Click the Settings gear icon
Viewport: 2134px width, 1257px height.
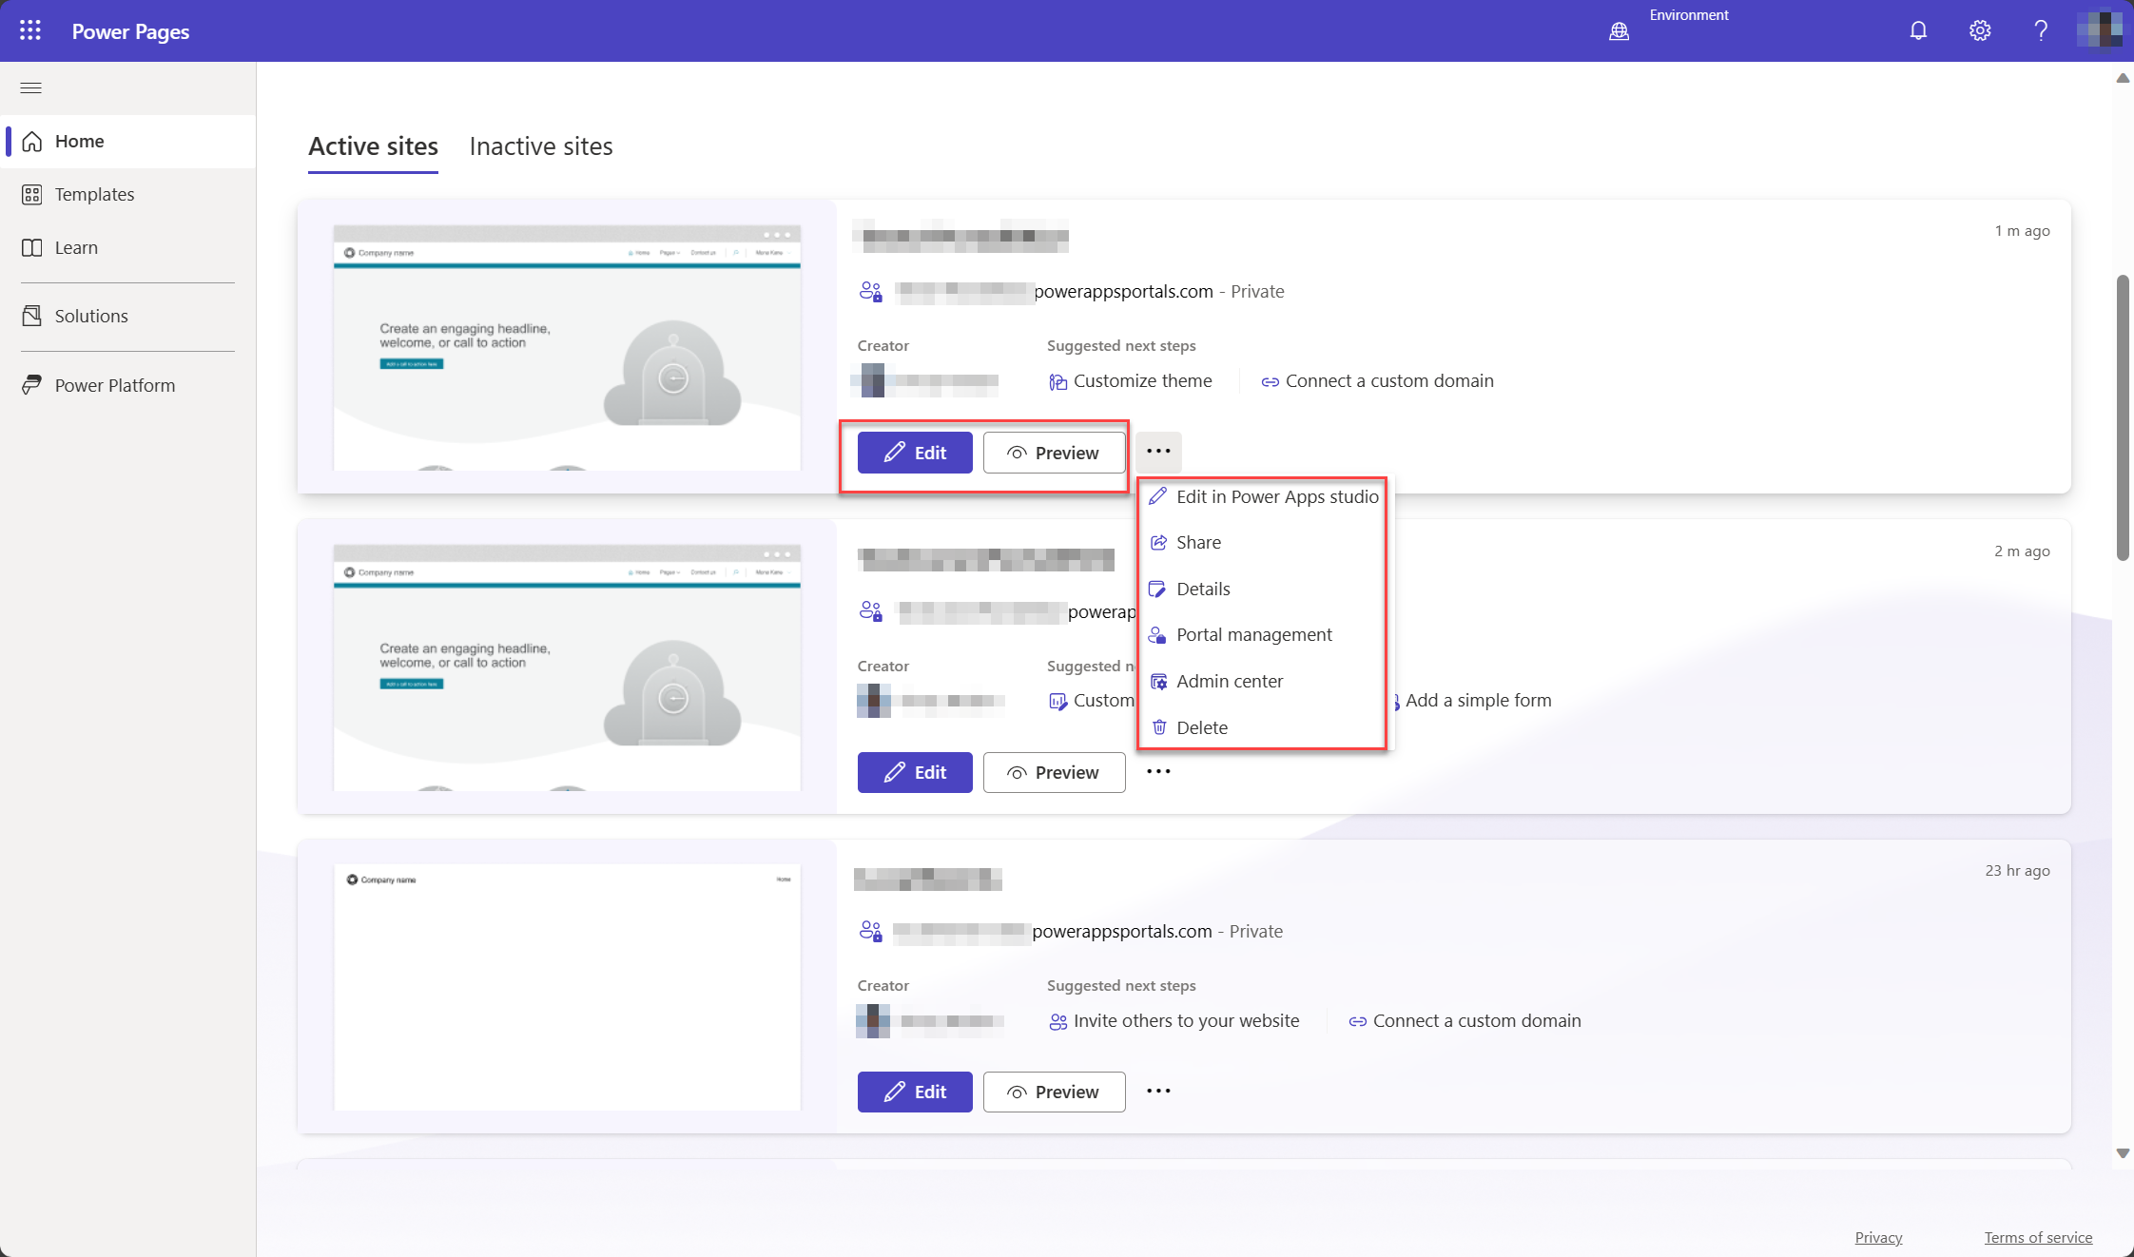(1980, 29)
